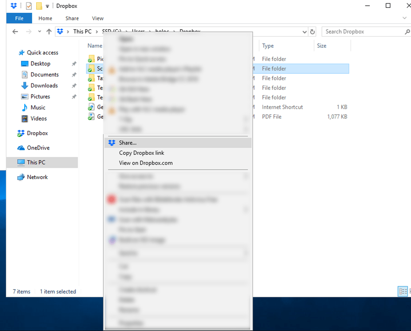The width and height of the screenshot is (411, 331).
Task: Select Network in the navigation pane
Action: pyautogui.click(x=37, y=177)
